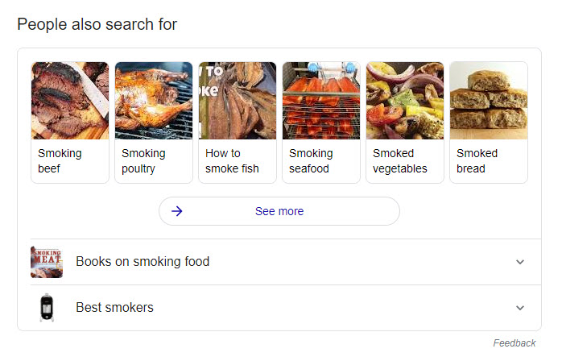Click the Smoking beef thumbnail image
562x357 pixels.
(69, 101)
